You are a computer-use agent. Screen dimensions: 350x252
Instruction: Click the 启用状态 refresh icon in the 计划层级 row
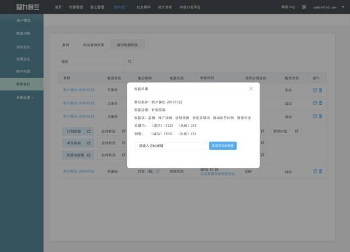click(124, 131)
